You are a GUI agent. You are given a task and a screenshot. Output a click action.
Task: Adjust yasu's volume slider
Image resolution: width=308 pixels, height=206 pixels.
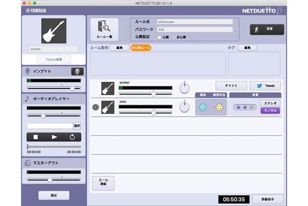pyautogui.click(x=146, y=113)
